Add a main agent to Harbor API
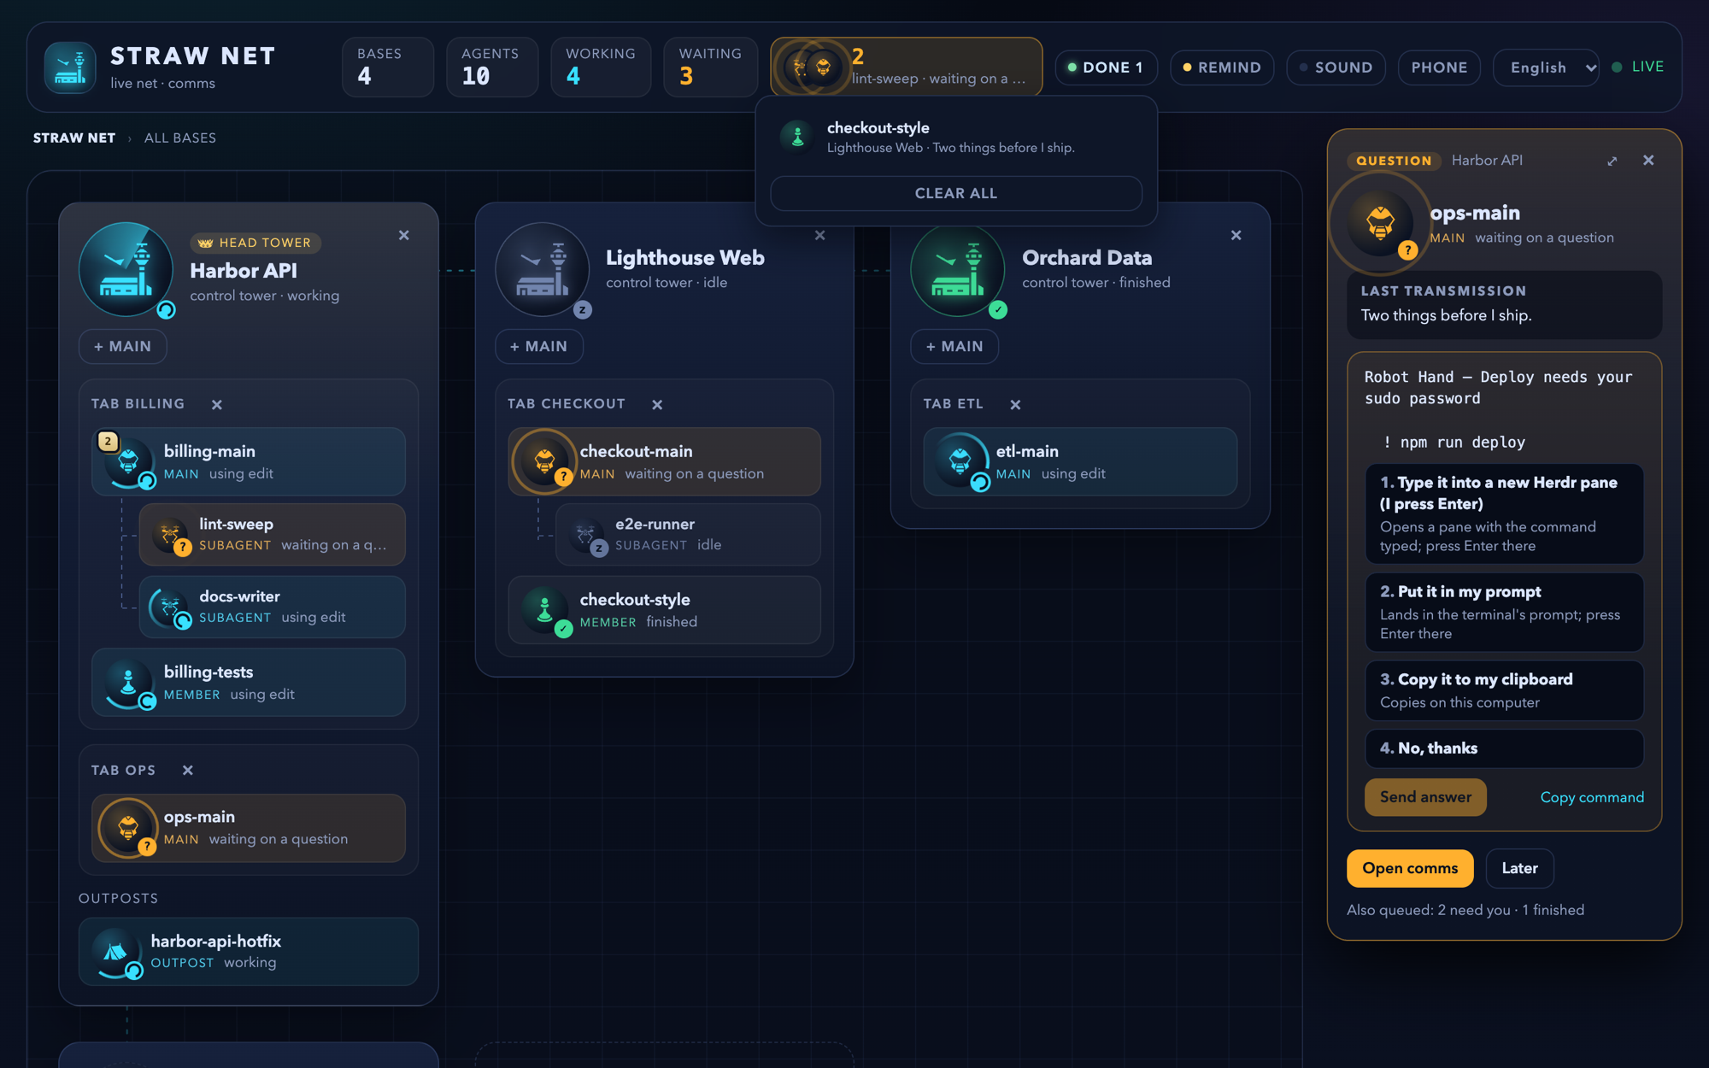Viewport: 1709px width, 1068px height. pyautogui.click(x=123, y=346)
